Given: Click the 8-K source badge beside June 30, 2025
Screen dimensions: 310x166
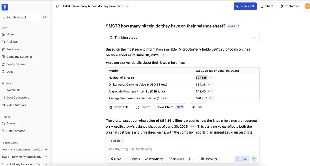Looking at the screenshot, I should (165, 55).
